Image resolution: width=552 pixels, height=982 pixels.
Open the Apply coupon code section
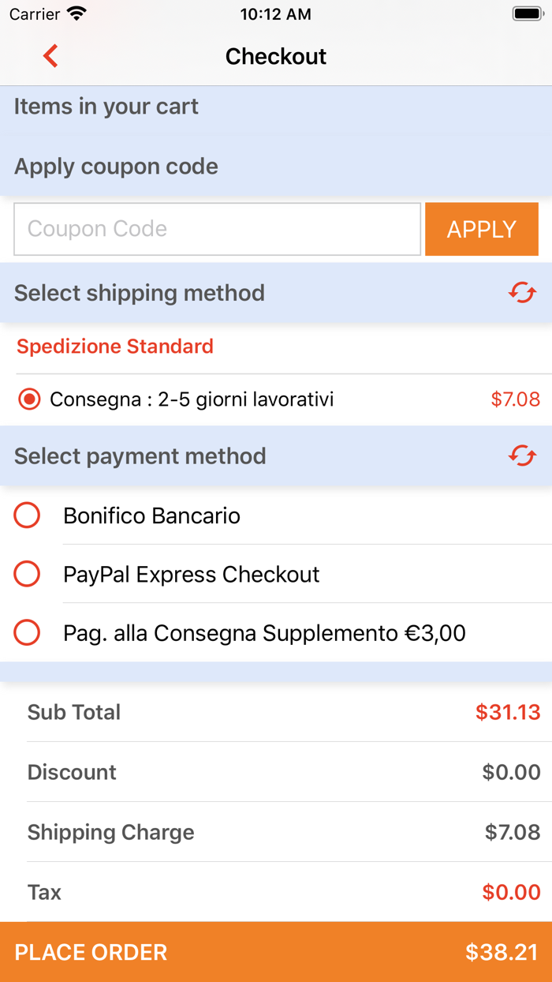(x=115, y=167)
